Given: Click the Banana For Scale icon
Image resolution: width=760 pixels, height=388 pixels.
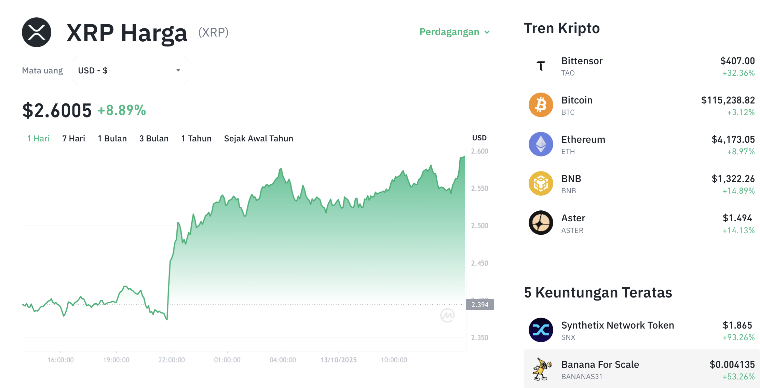Looking at the screenshot, I should [x=541, y=370].
